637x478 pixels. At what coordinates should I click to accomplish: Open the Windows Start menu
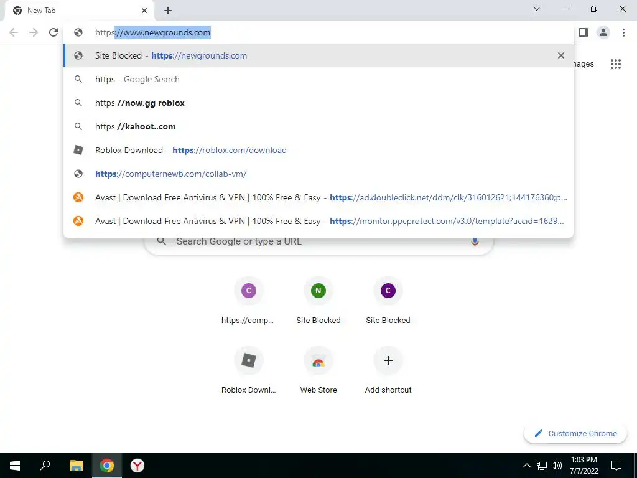[15, 466]
